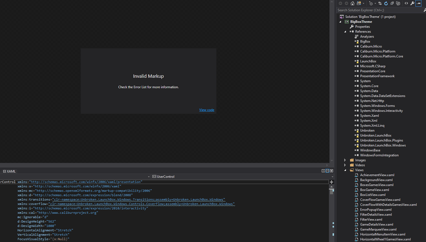Select System.Xml.Linq reference
Image resolution: width=426 pixels, height=242 pixels.
point(372,126)
